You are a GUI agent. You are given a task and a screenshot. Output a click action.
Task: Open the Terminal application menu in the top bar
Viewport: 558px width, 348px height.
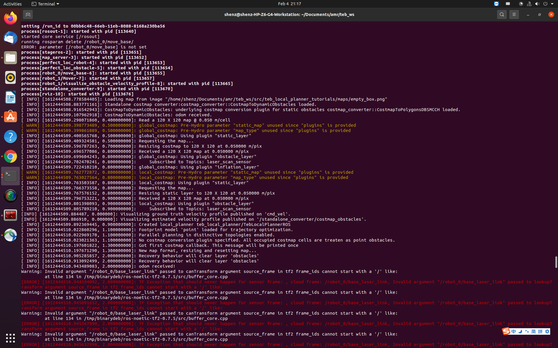click(x=45, y=4)
